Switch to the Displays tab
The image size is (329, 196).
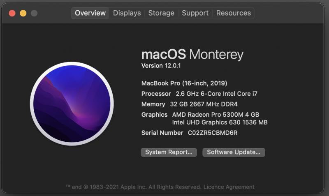(x=127, y=13)
